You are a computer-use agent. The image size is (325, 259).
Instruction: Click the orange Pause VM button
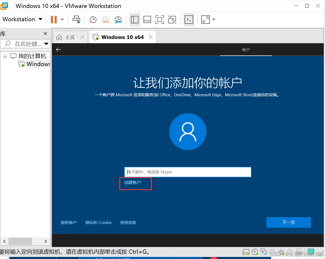(x=54, y=19)
